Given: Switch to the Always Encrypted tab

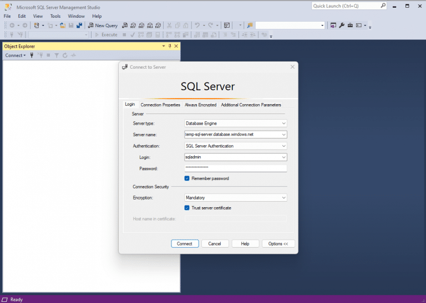Looking at the screenshot, I should pyautogui.click(x=200, y=105).
